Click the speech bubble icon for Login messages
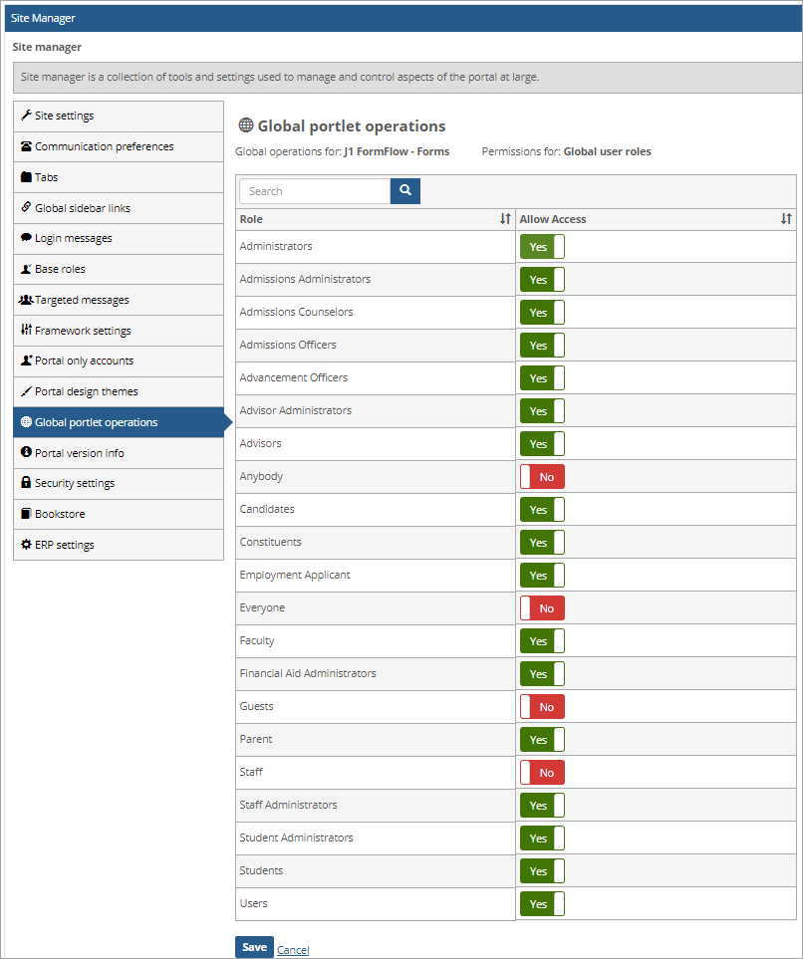 [26, 238]
